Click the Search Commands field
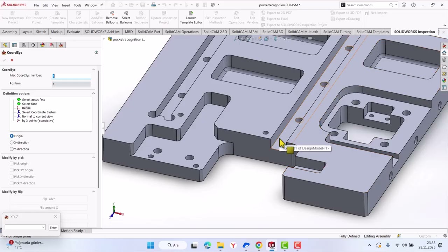Viewport: 448px width, 252px height. coord(367,5)
